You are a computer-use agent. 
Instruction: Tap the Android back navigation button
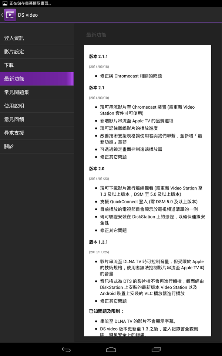(66, 350)
